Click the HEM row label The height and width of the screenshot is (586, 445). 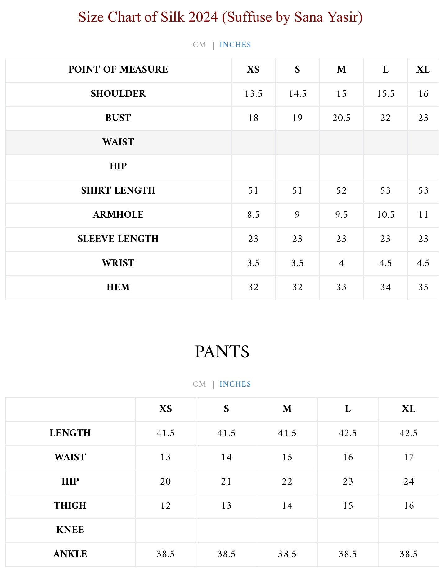[x=118, y=287]
